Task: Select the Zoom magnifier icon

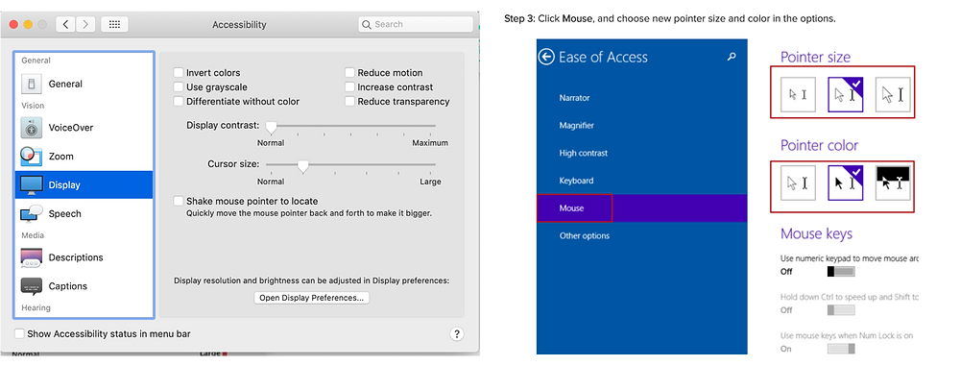Action: (x=32, y=157)
